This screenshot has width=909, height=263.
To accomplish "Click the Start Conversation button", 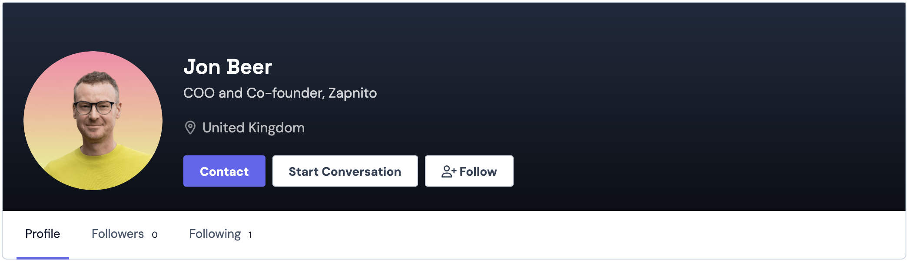I will coord(345,171).
